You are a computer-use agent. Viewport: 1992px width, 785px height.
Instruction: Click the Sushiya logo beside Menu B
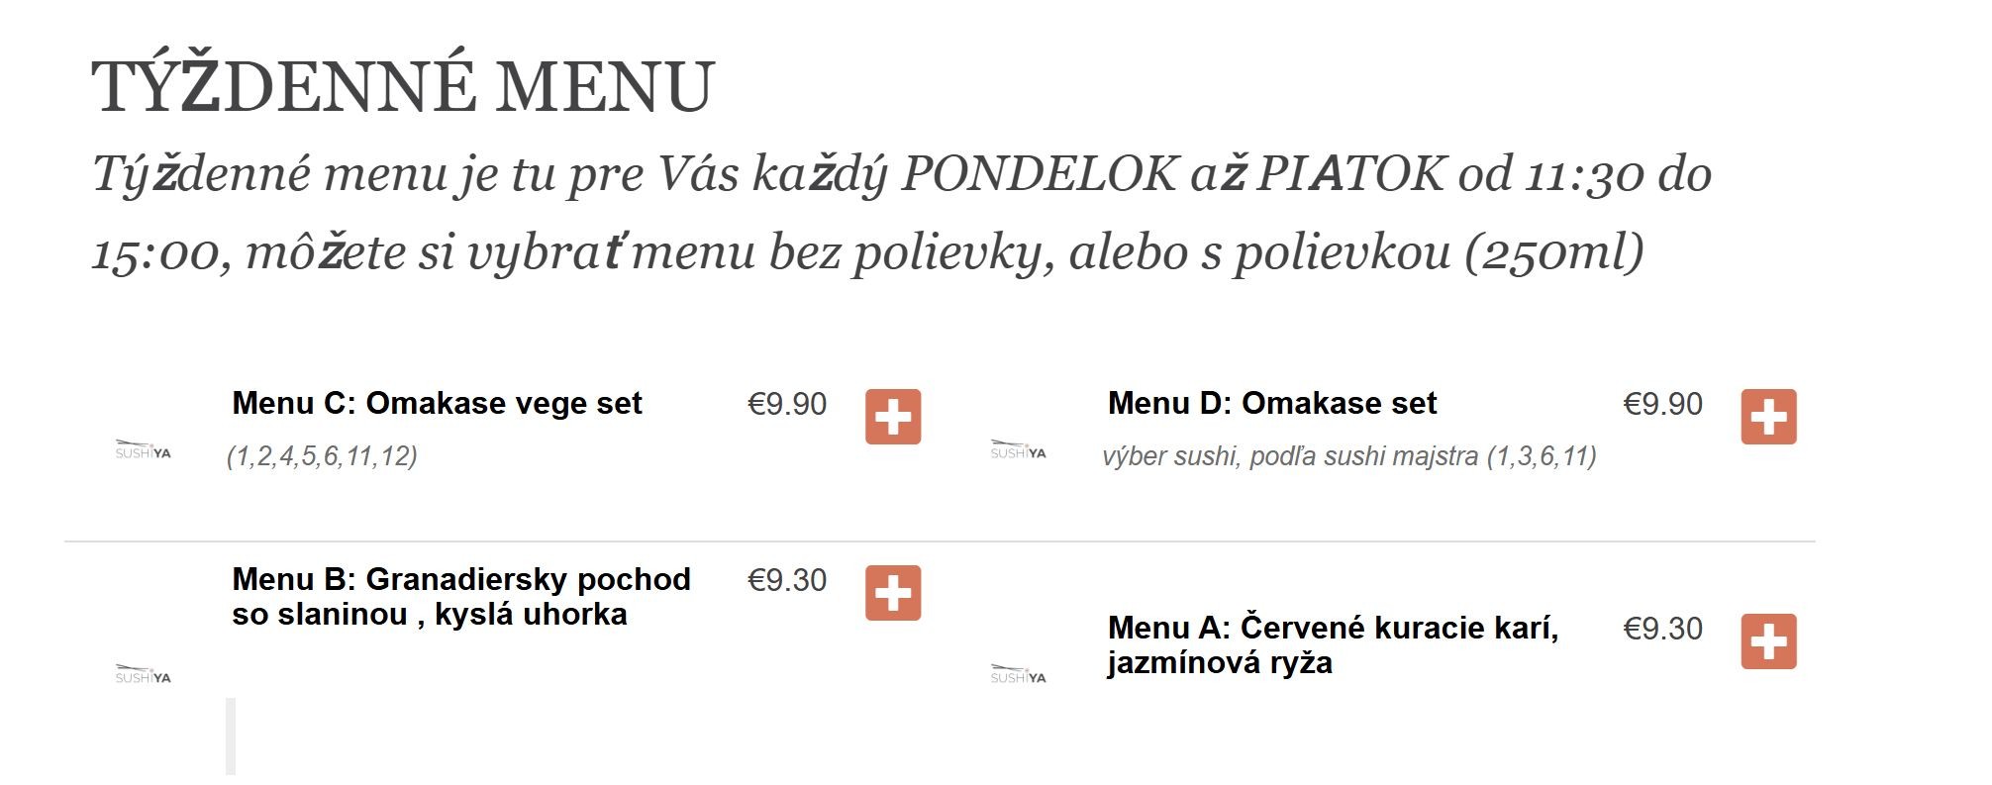pos(143,674)
